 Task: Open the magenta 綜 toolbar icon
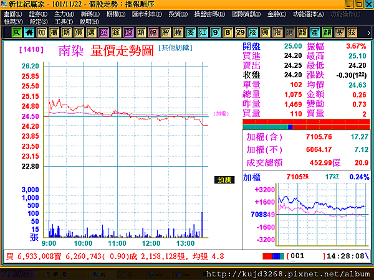128,32
